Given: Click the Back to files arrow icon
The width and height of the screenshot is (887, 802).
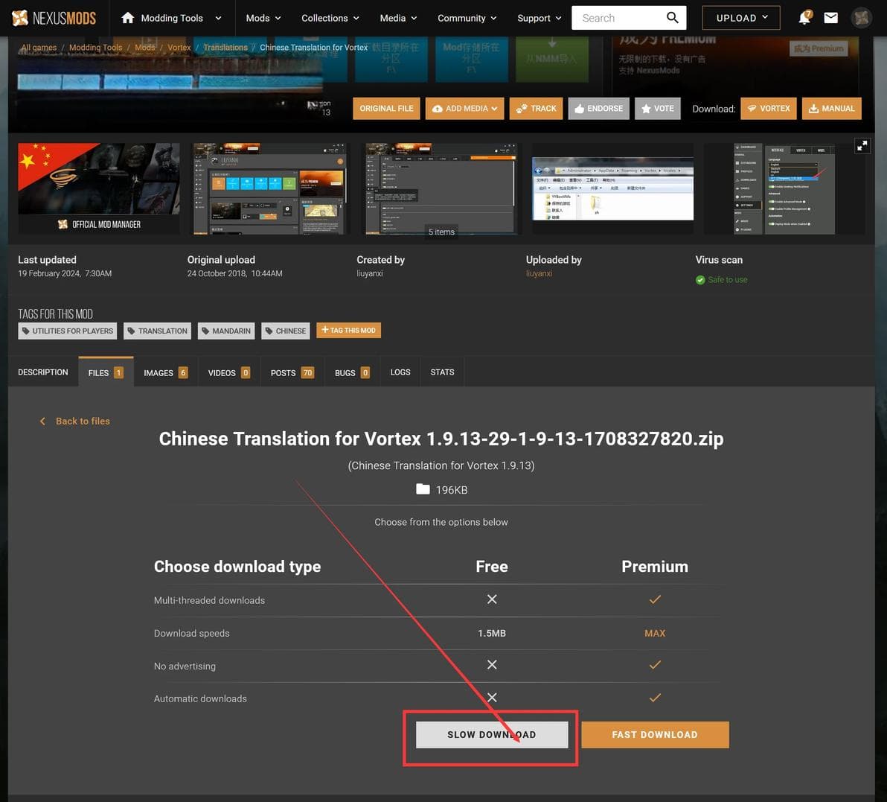Looking at the screenshot, I should pyautogui.click(x=42, y=421).
